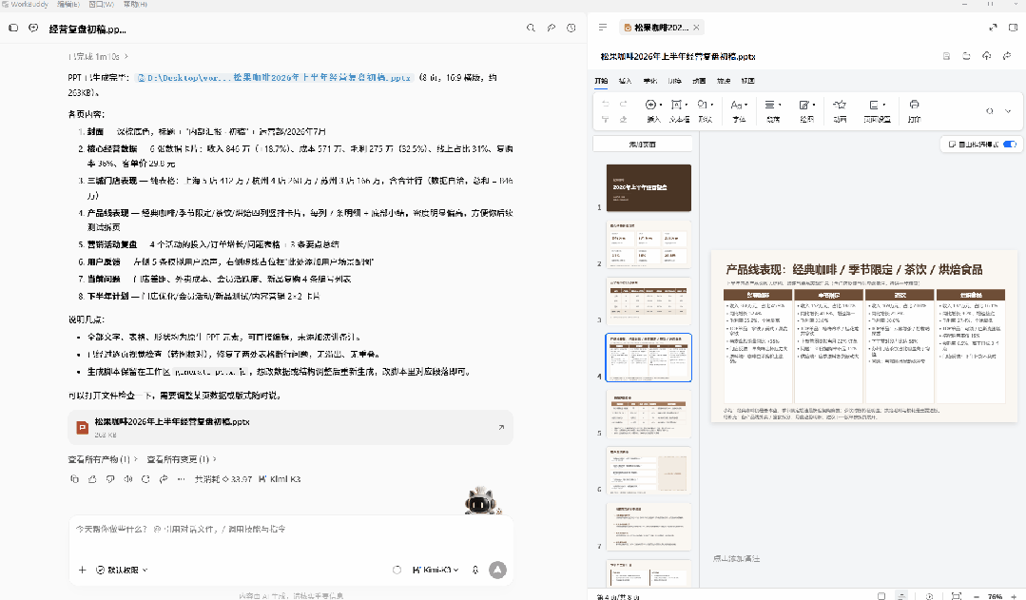The width and height of the screenshot is (1026, 600).
Task: Toggle the right side panel layout icon
Action: pyautogui.click(x=1013, y=28)
